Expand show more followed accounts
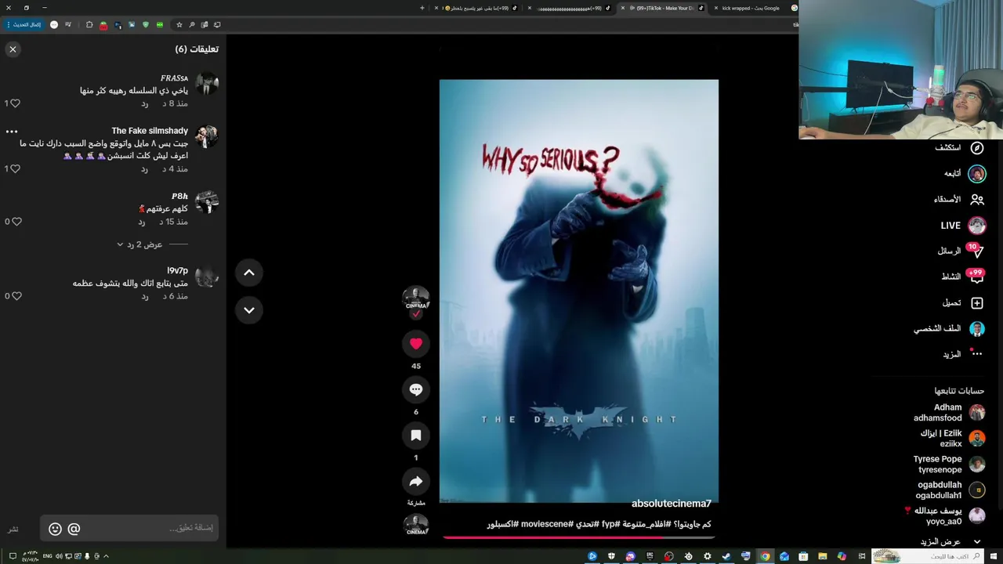Viewport: 1003px width, 564px height. [x=950, y=541]
